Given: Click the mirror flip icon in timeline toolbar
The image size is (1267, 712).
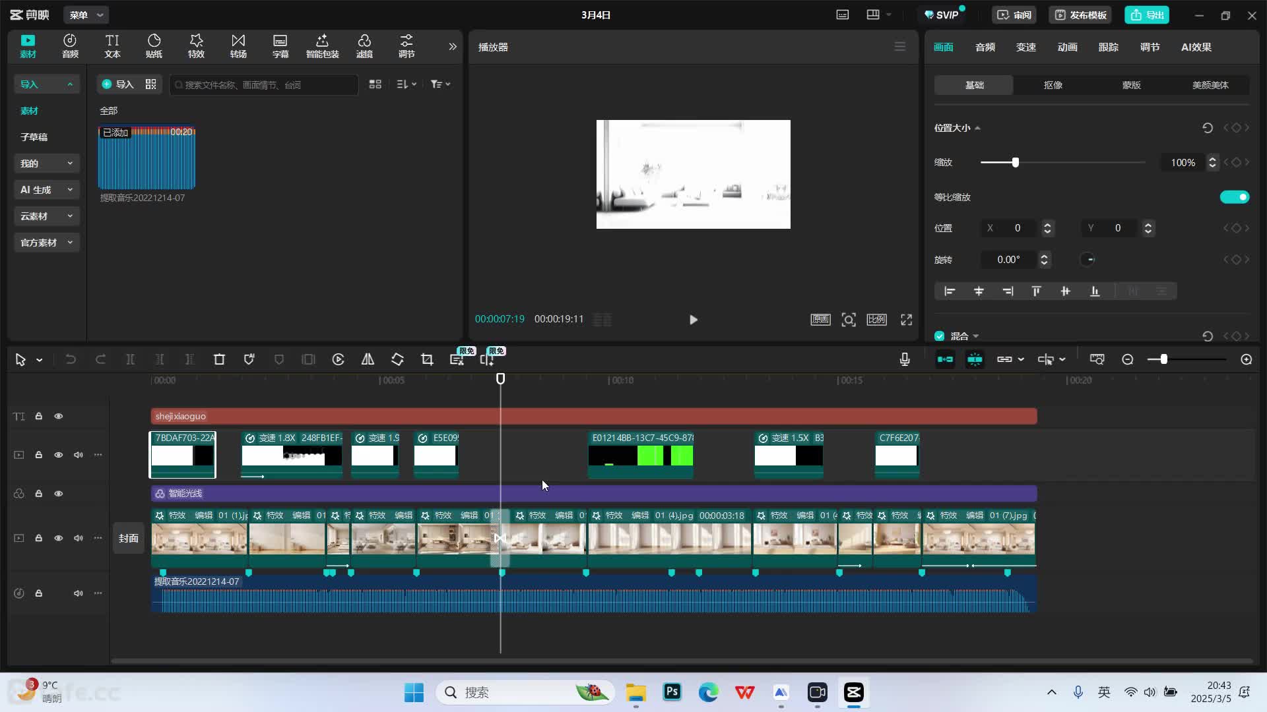Looking at the screenshot, I should tap(368, 359).
